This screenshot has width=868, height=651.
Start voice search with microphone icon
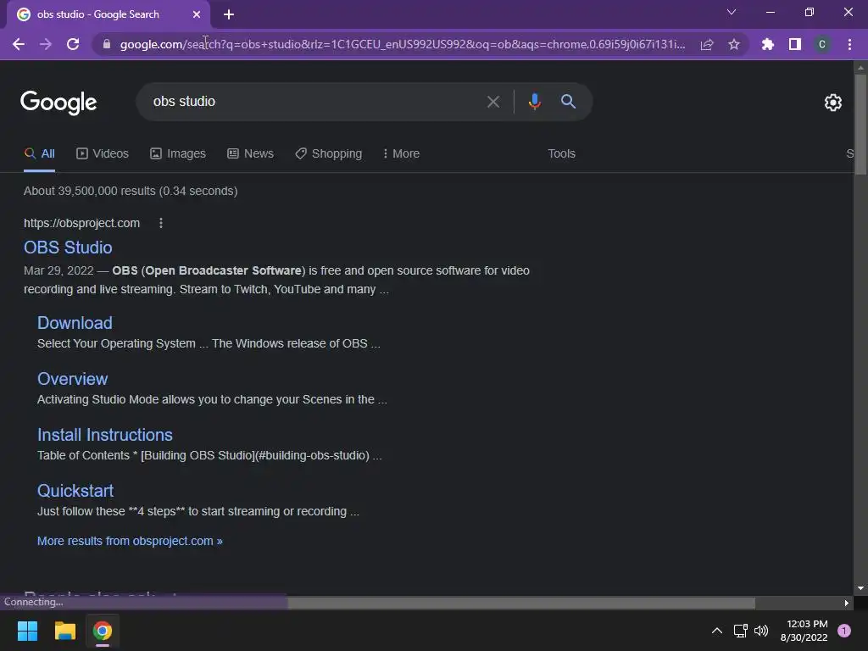[x=534, y=102]
